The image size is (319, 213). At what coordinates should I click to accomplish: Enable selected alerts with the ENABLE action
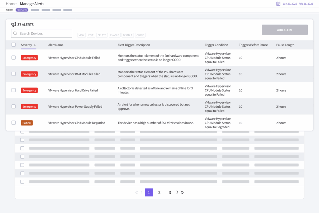click(x=114, y=35)
